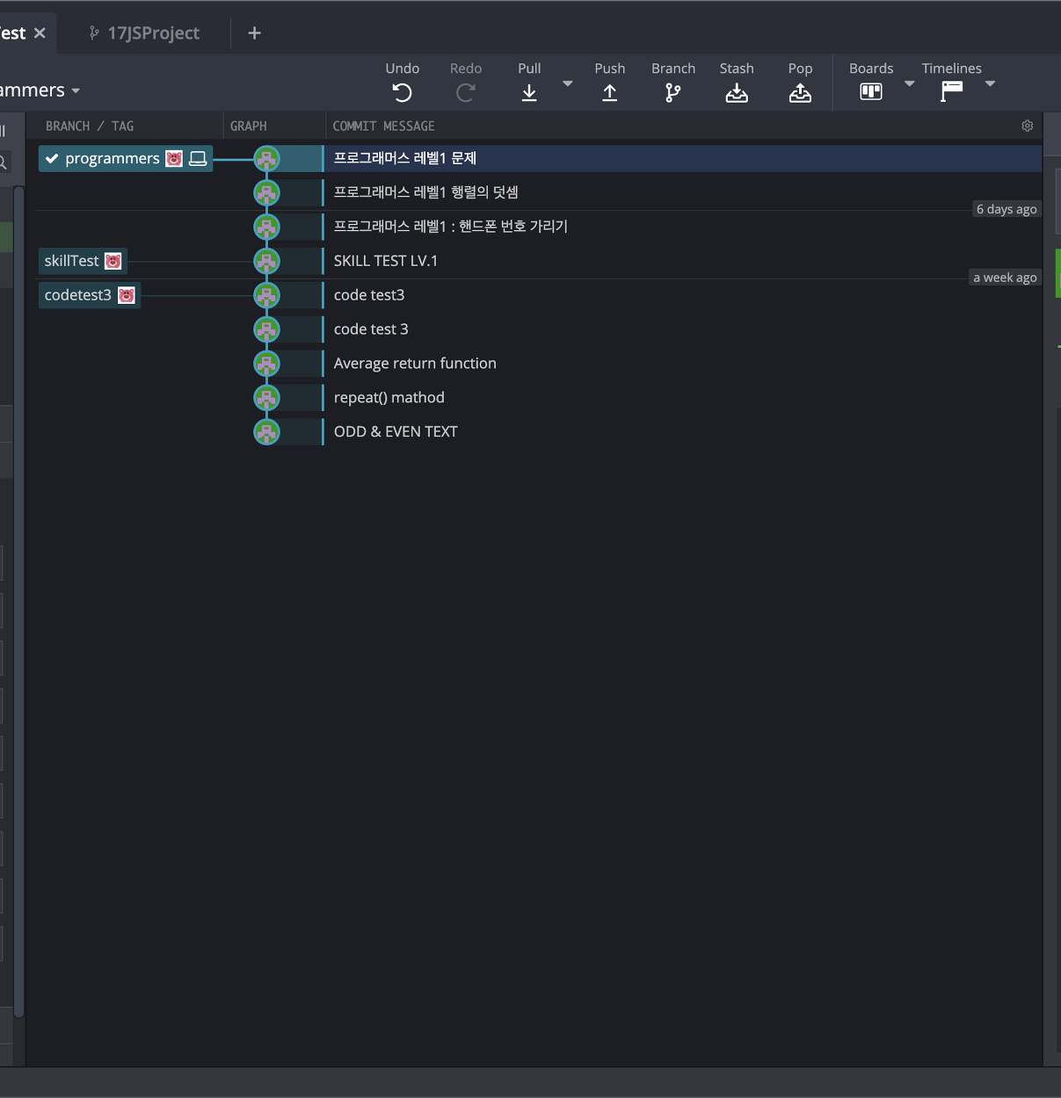Select commit message 'ODD & EVEN TEXT'

pos(396,432)
